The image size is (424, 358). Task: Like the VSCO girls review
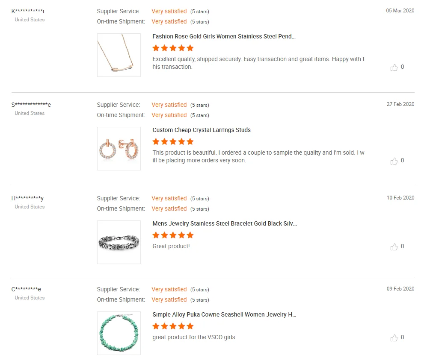click(x=394, y=338)
